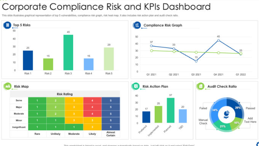Click the "Top 5 Risks" heading

(x=22, y=25)
